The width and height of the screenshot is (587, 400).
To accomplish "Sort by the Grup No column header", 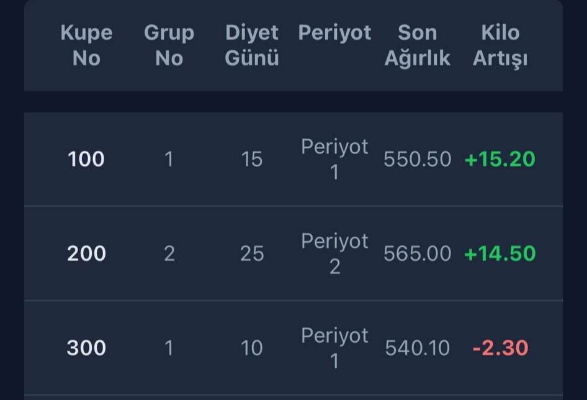I will coord(169,45).
